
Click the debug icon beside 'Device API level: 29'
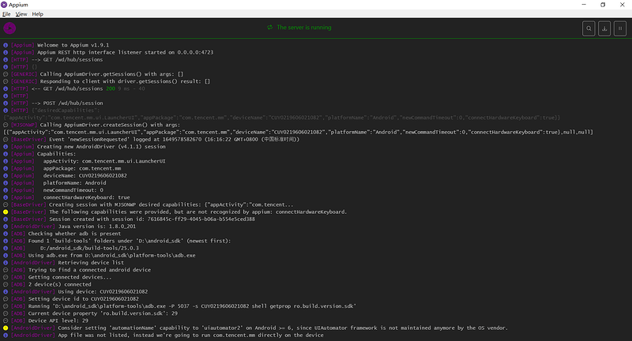pyautogui.click(x=6, y=320)
